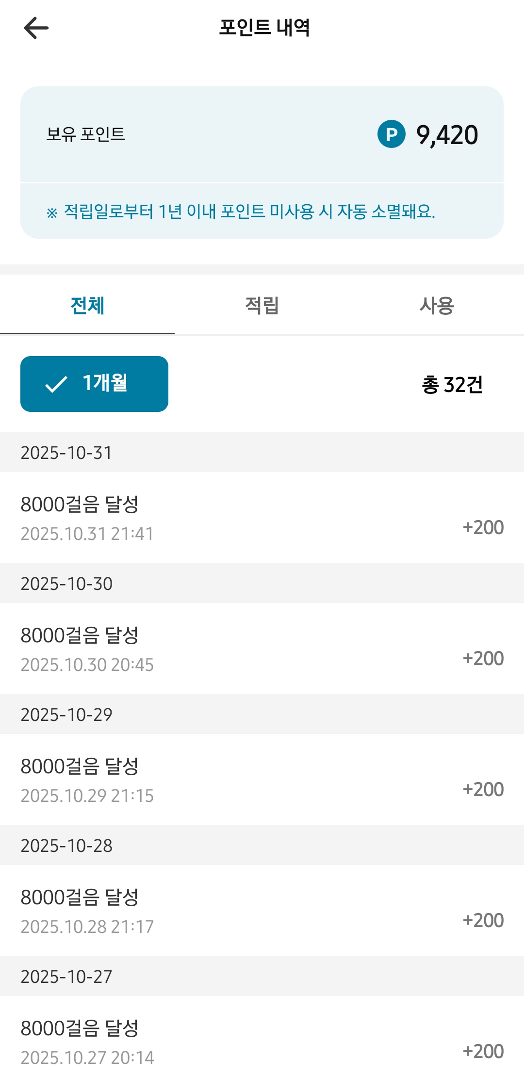Screen dimensions: 524x1077
Task: Tap the point expiration notice text
Action: coord(241,212)
